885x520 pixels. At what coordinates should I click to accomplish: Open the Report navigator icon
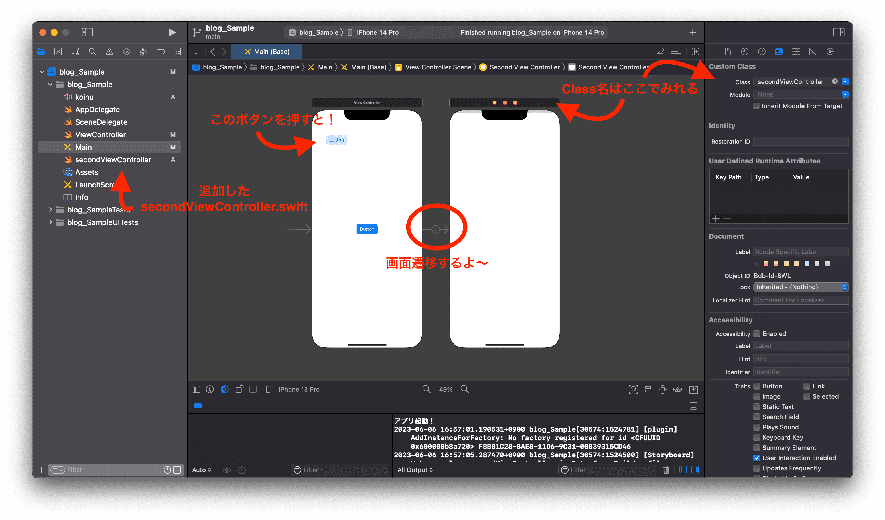(x=178, y=52)
